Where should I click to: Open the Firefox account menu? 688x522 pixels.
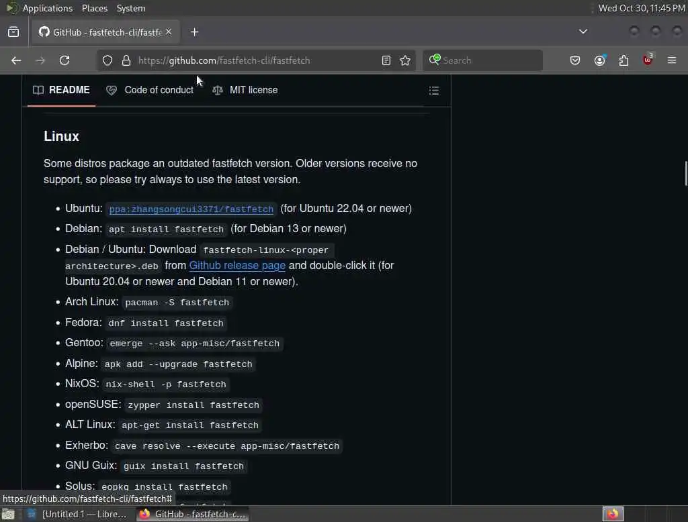(600, 60)
